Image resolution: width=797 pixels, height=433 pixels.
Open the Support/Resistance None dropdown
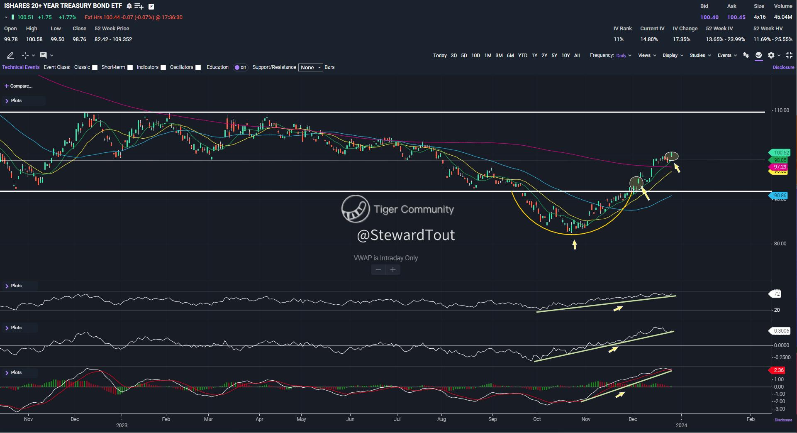coord(310,67)
